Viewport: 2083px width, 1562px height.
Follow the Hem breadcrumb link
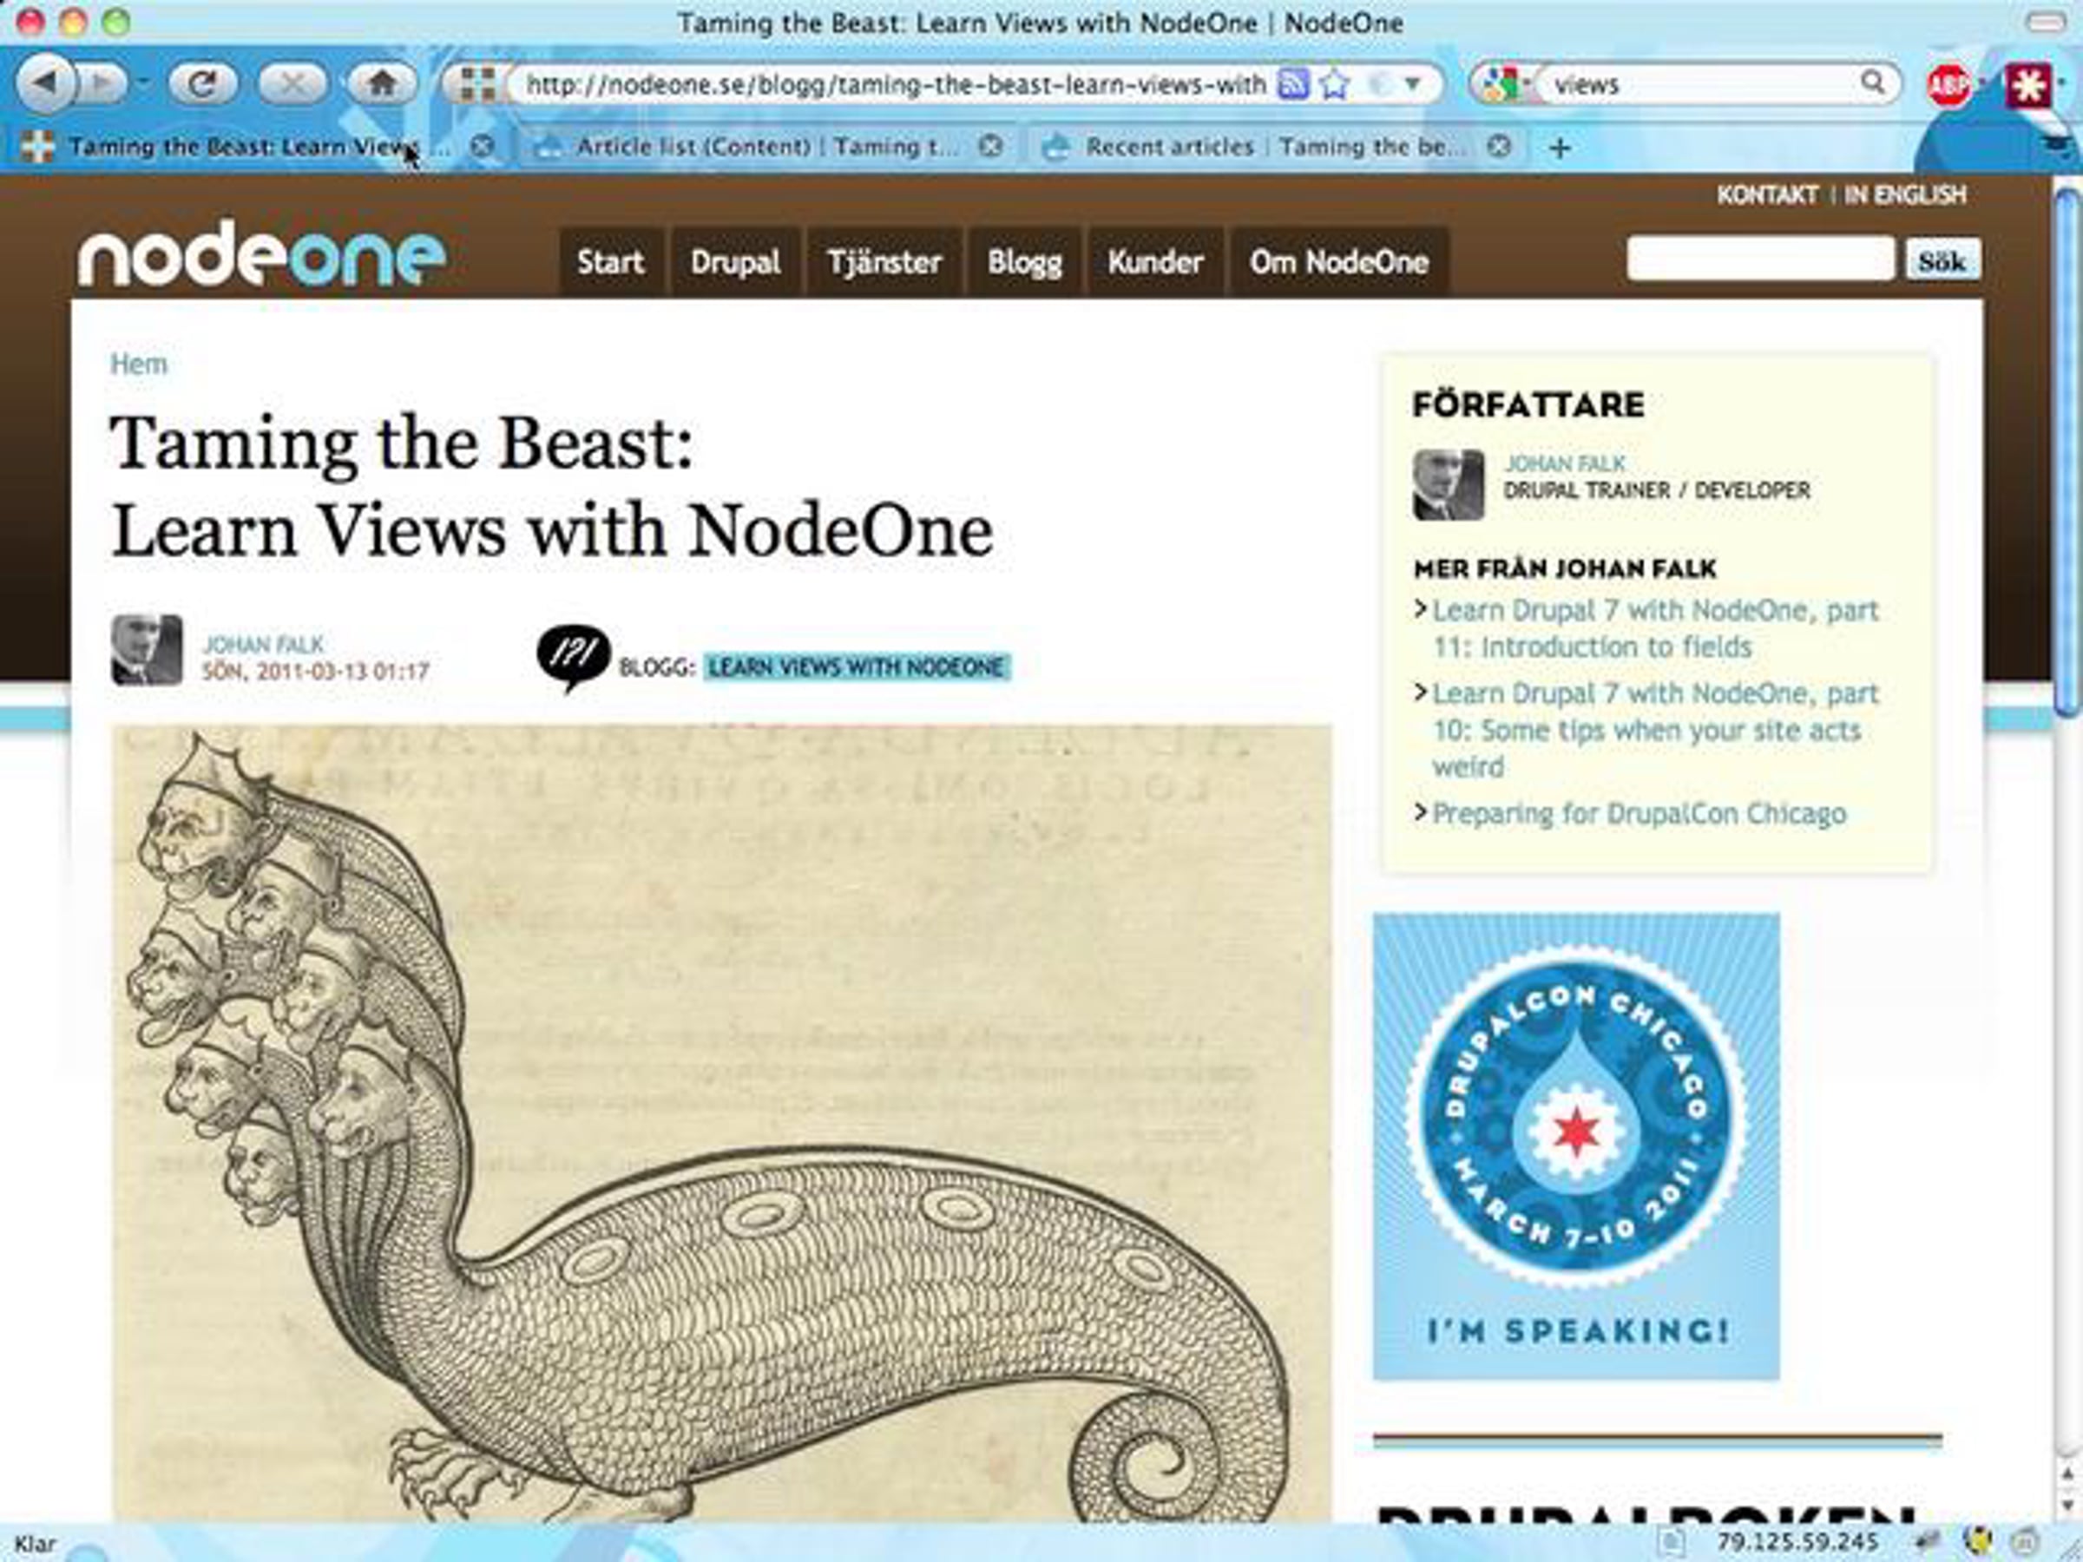click(x=138, y=364)
